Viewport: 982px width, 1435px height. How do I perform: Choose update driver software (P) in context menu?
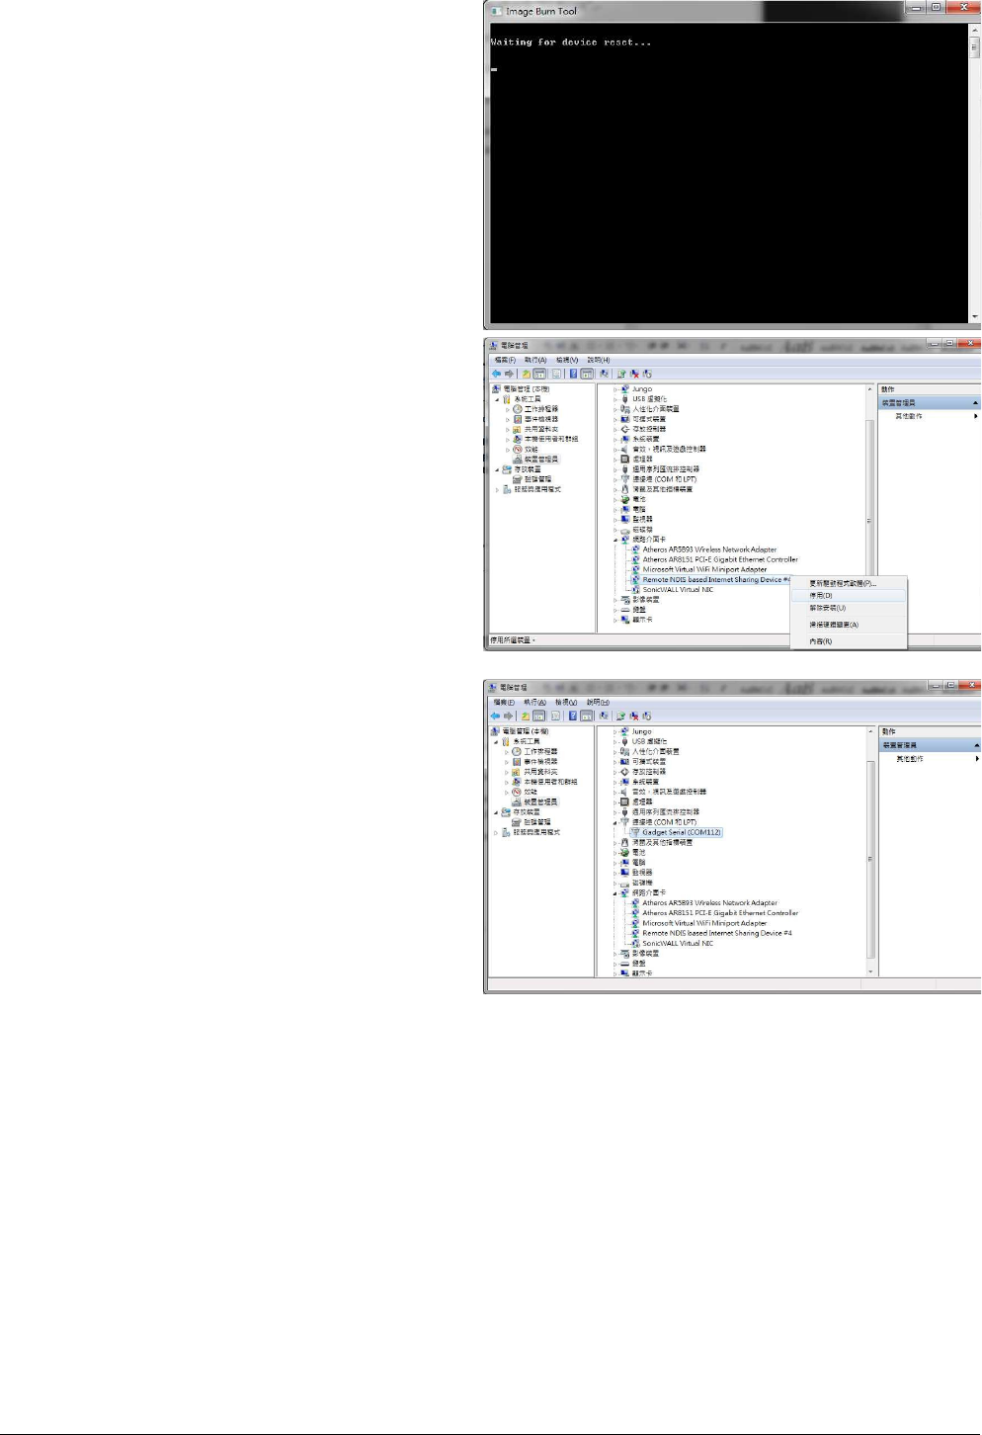[x=849, y=583]
